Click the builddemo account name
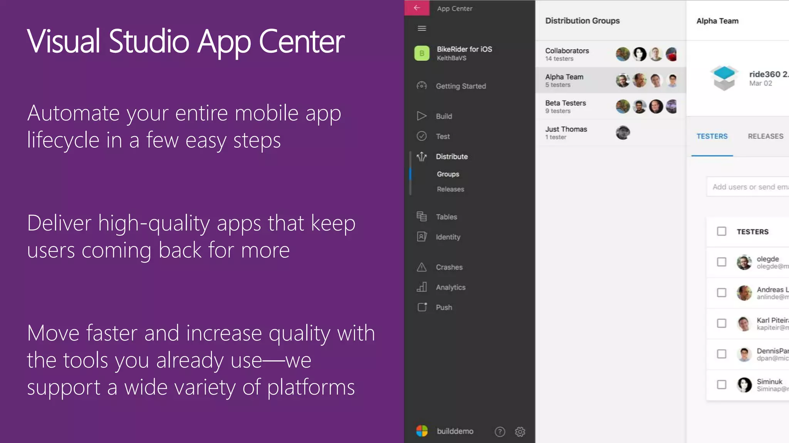The image size is (789, 443). coord(455,431)
